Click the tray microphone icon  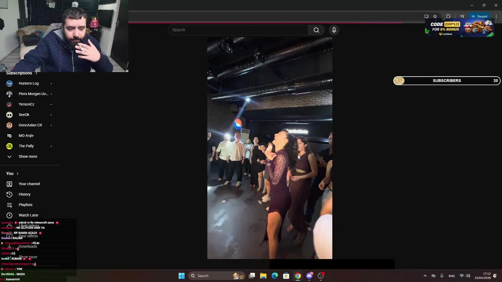pos(442,276)
